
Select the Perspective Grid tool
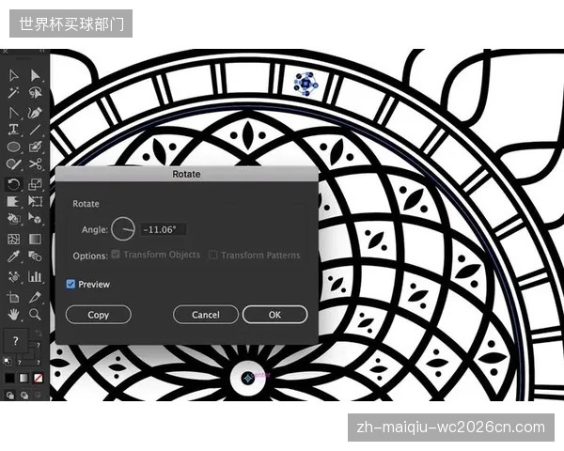point(35,218)
